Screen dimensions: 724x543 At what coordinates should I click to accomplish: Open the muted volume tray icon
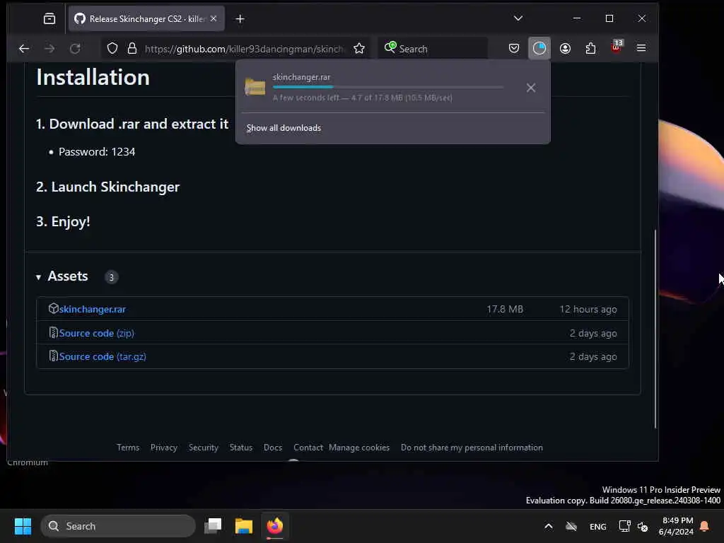coord(642,526)
